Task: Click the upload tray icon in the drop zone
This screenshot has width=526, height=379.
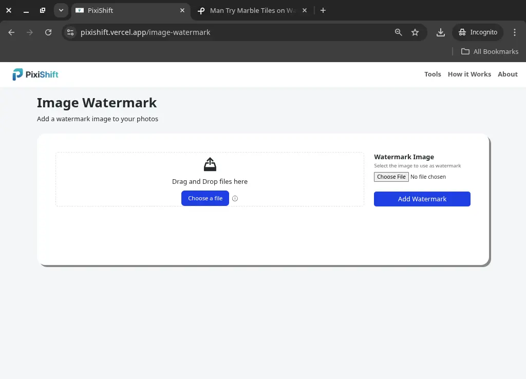Action: point(210,164)
